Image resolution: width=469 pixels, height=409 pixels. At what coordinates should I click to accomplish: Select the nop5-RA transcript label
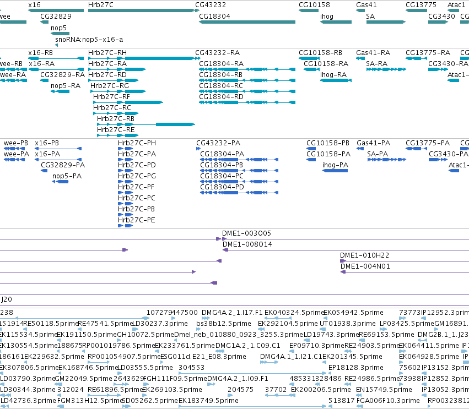(66, 86)
